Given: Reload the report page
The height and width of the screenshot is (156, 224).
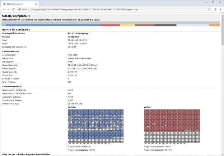Looking at the screenshot, I should point(14,9).
